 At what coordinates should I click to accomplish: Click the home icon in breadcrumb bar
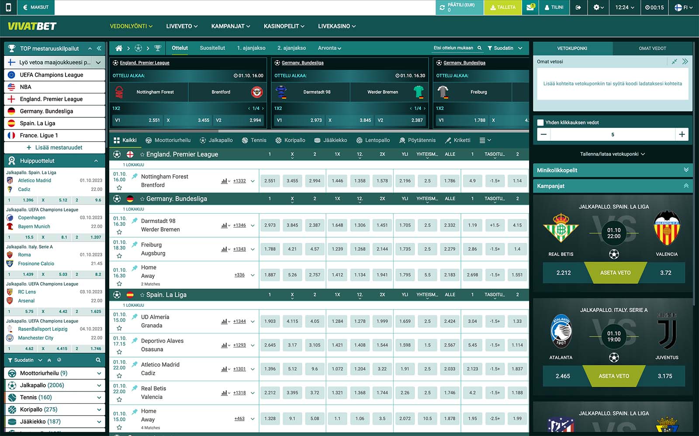click(118, 48)
